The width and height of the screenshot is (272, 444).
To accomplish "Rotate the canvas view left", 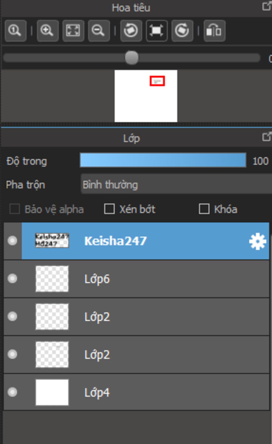I will [131, 31].
